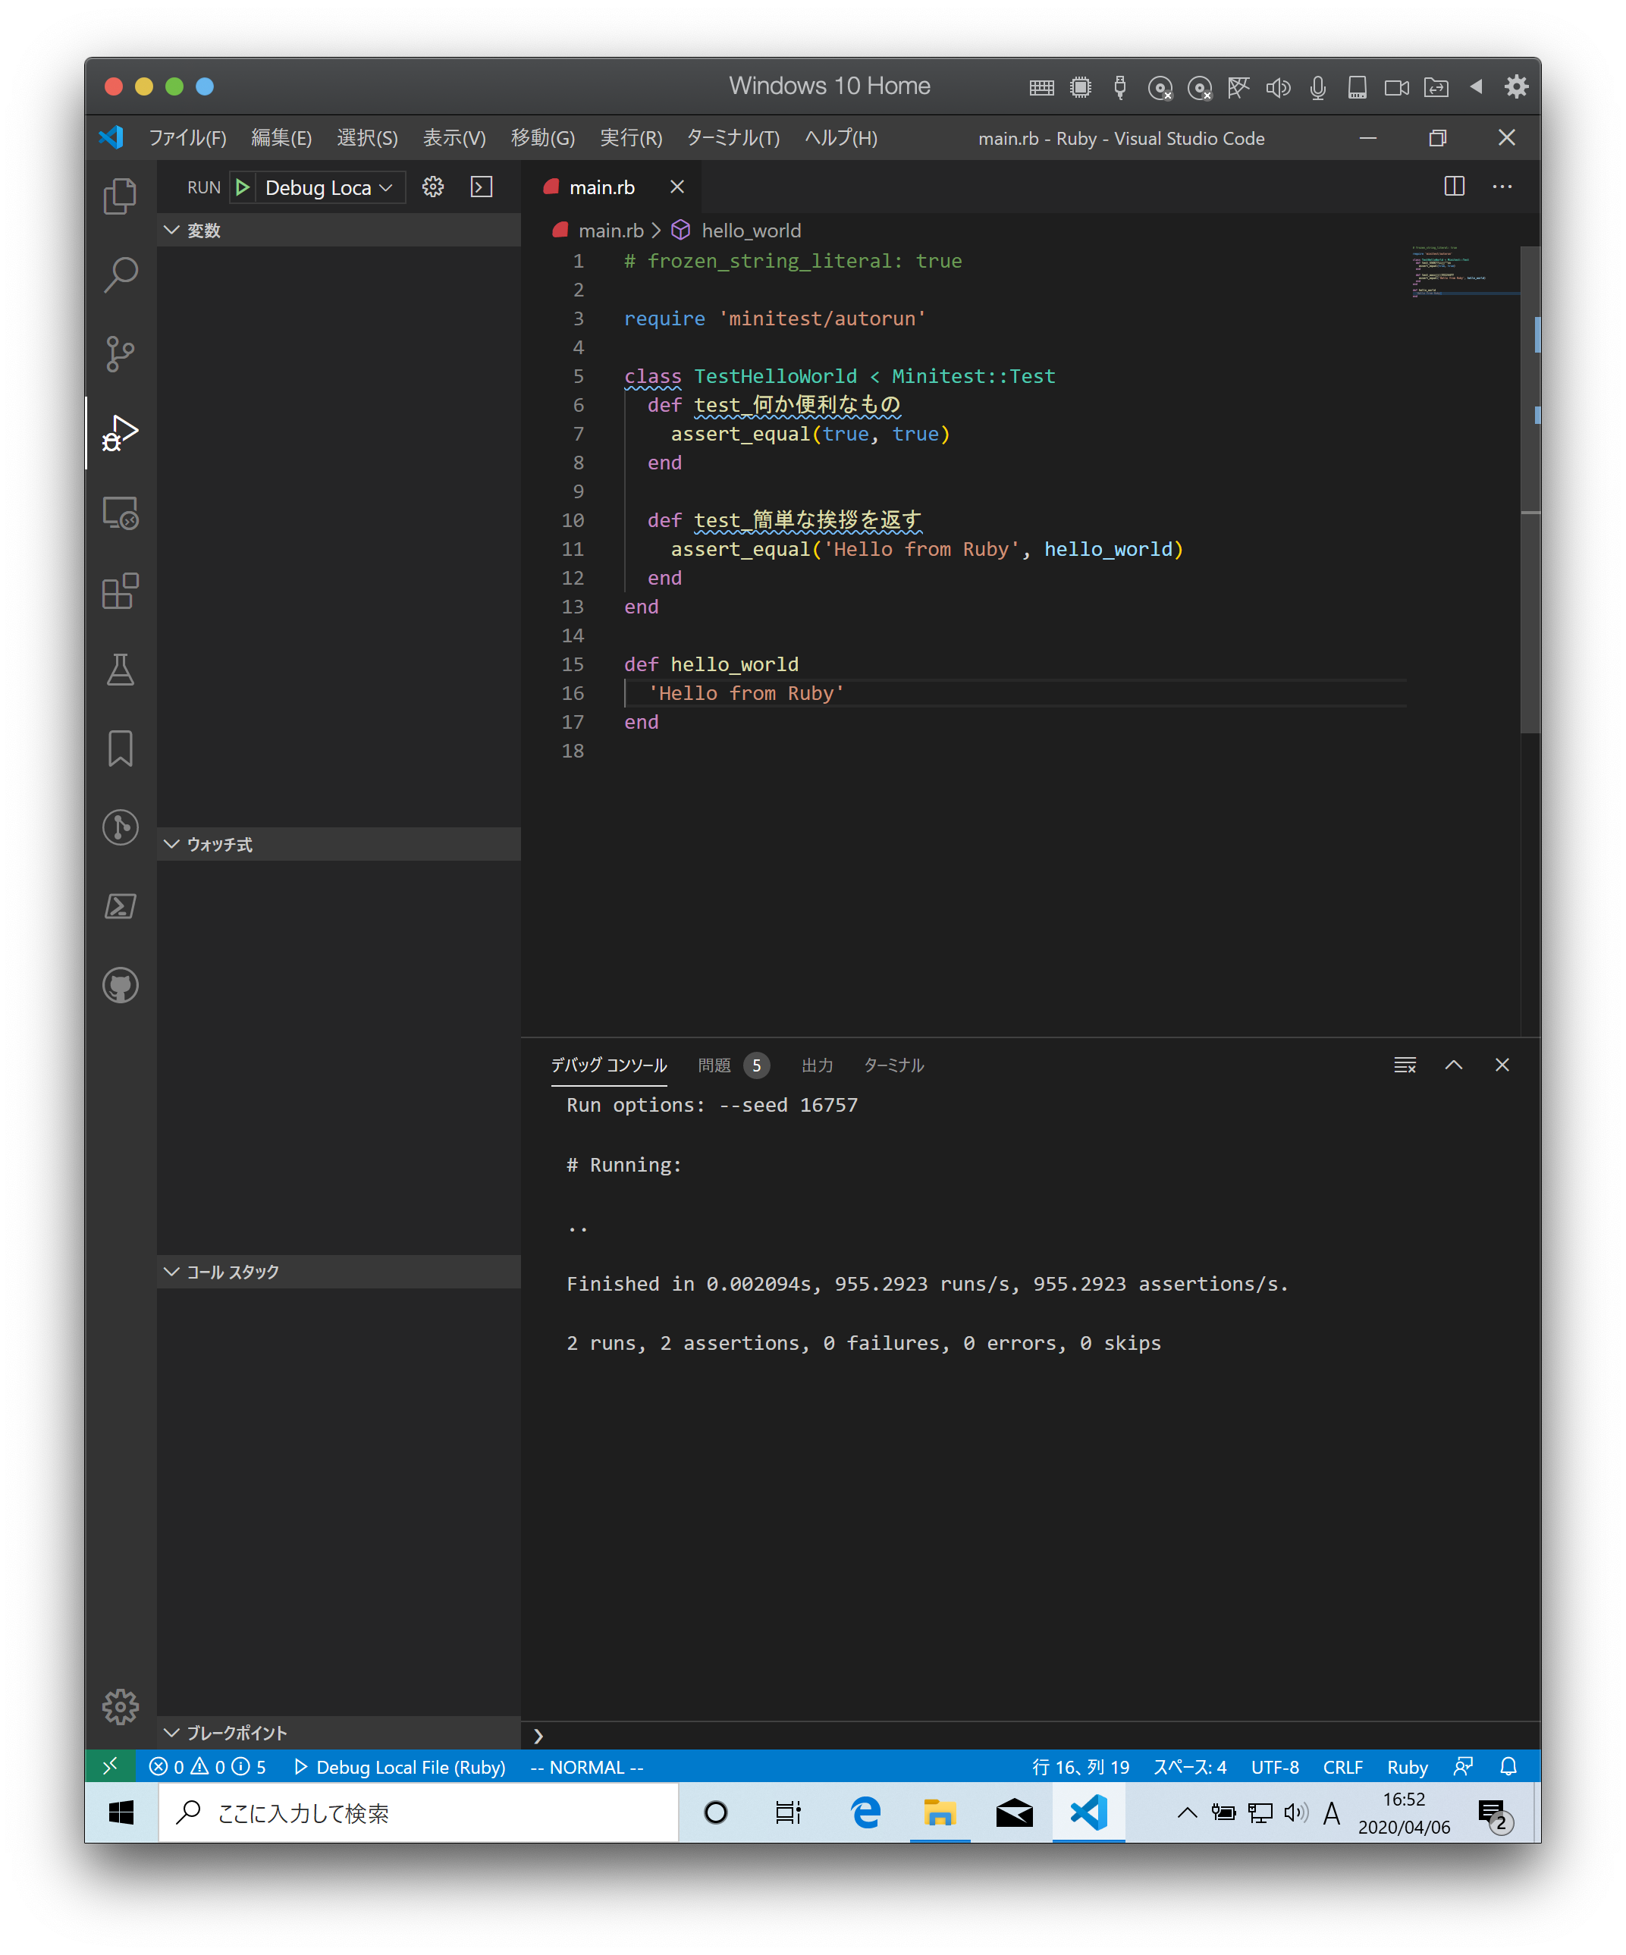The height and width of the screenshot is (1955, 1626).
Task: Toggle maximize panel size chevron
Action: click(1453, 1065)
